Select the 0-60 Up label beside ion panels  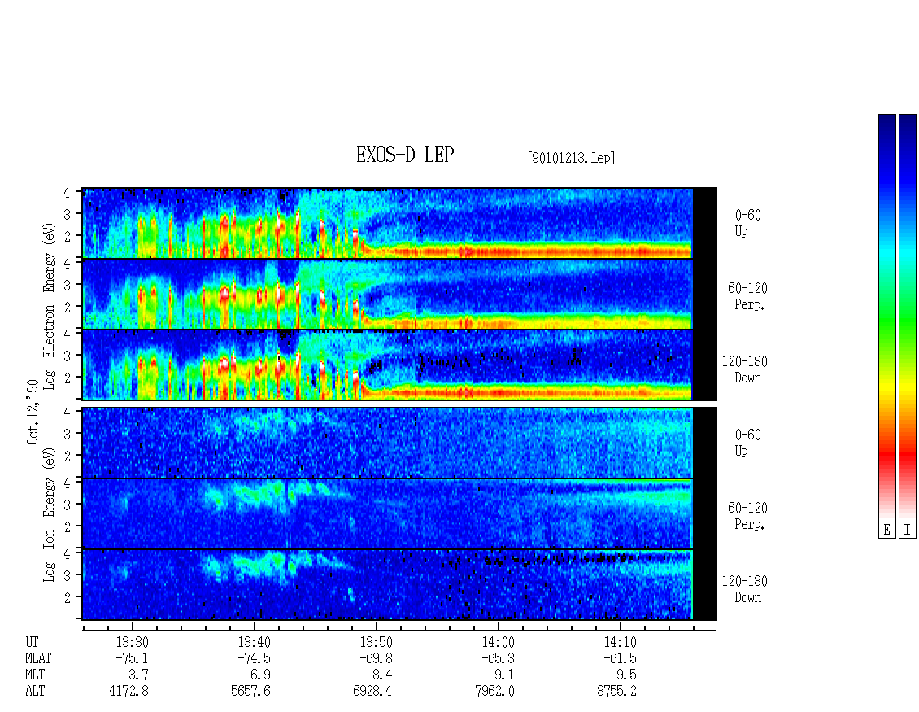(x=748, y=443)
